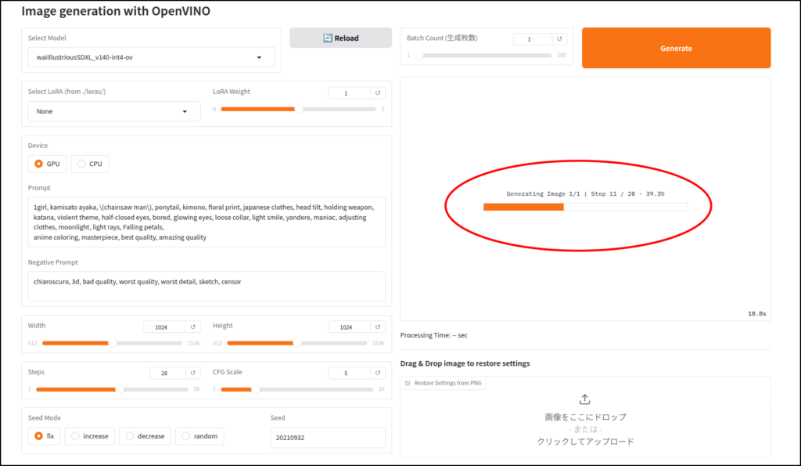The width and height of the screenshot is (801, 466).
Task: Click the Width reset icon
Action: (x=193, y=327)
